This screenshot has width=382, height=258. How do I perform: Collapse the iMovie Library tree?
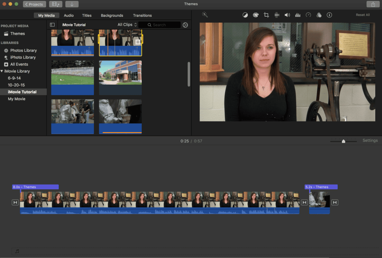pos(2,71)
